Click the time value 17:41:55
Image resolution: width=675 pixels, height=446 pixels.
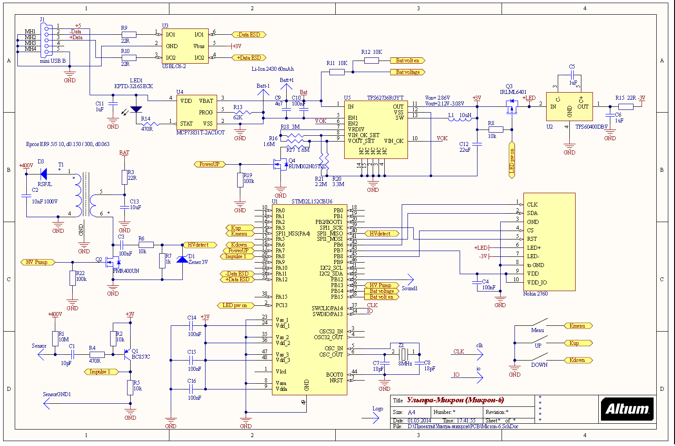466,421
